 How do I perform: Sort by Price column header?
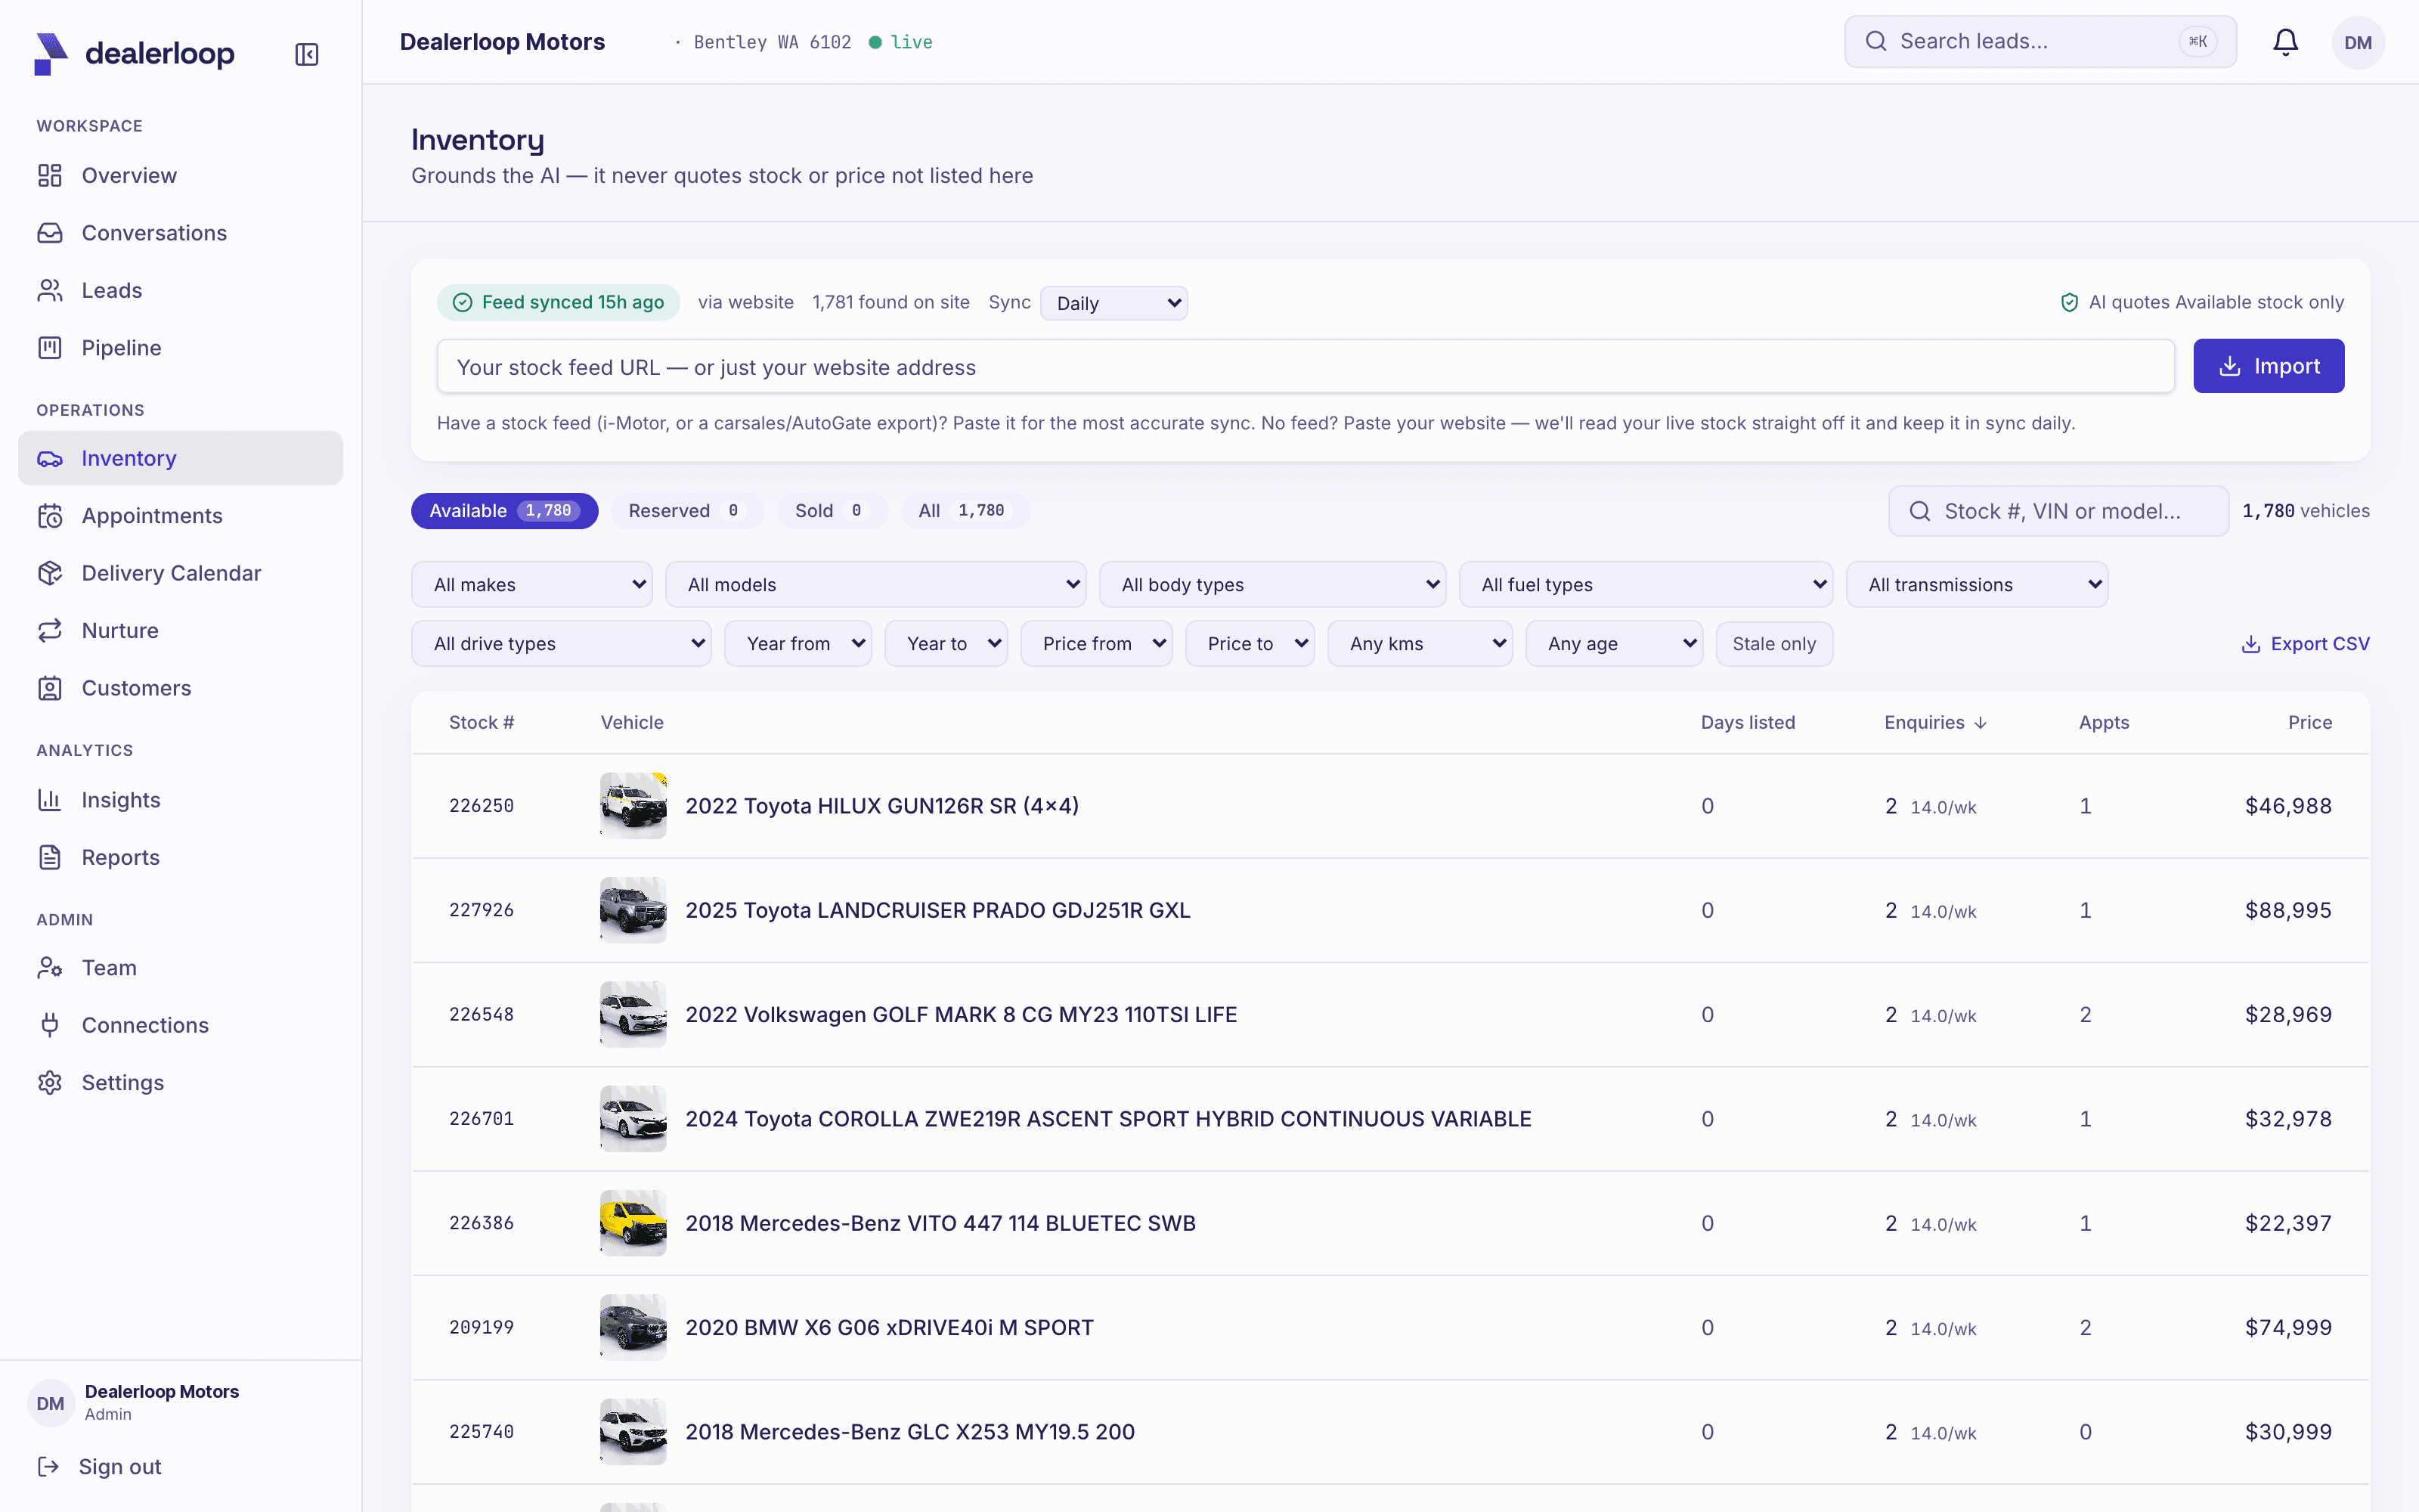[x=2310, y=723]
